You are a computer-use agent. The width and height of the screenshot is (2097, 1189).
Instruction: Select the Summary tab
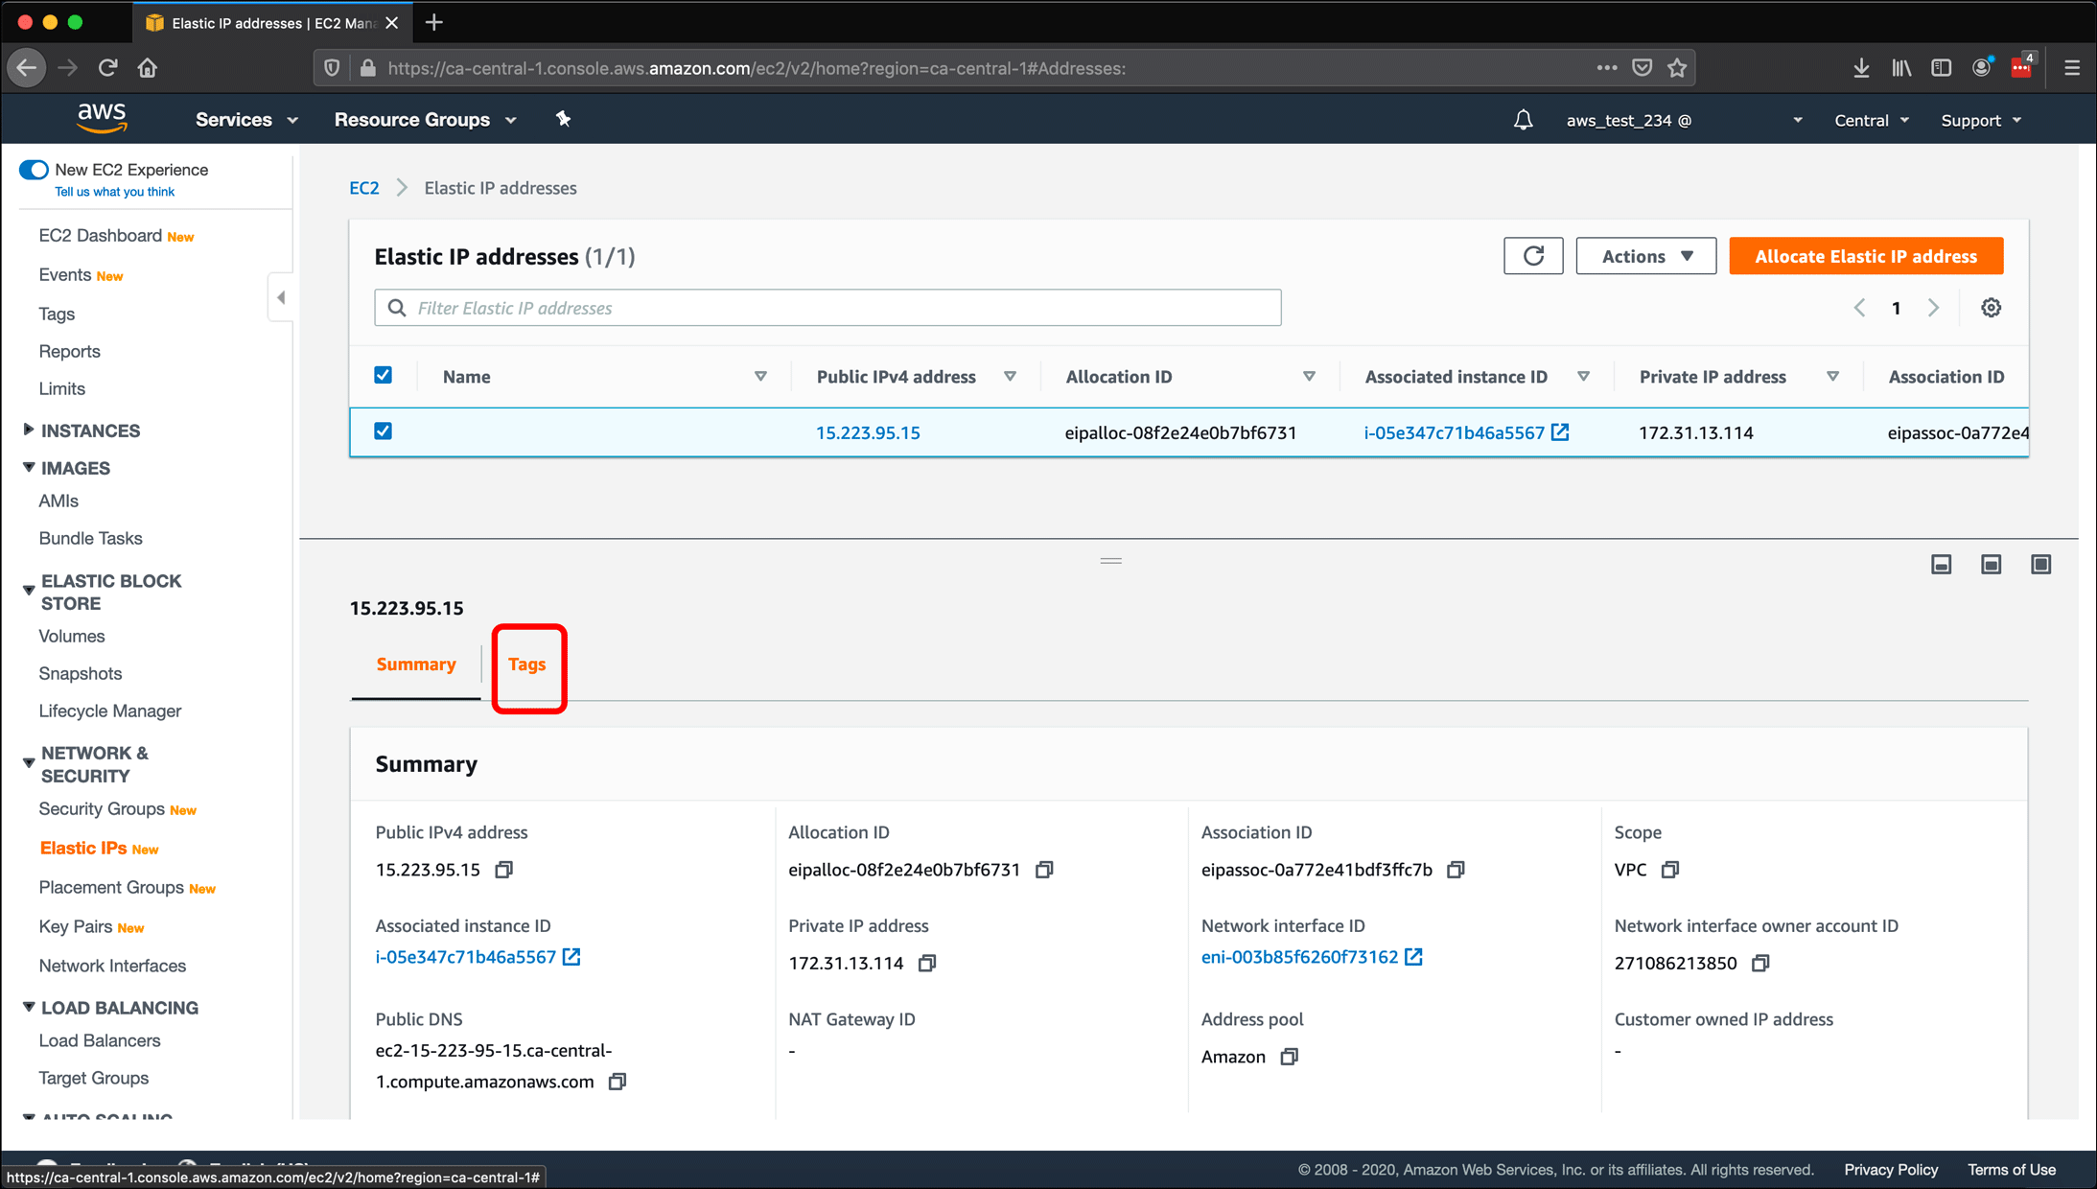click(x=416, y=664)
